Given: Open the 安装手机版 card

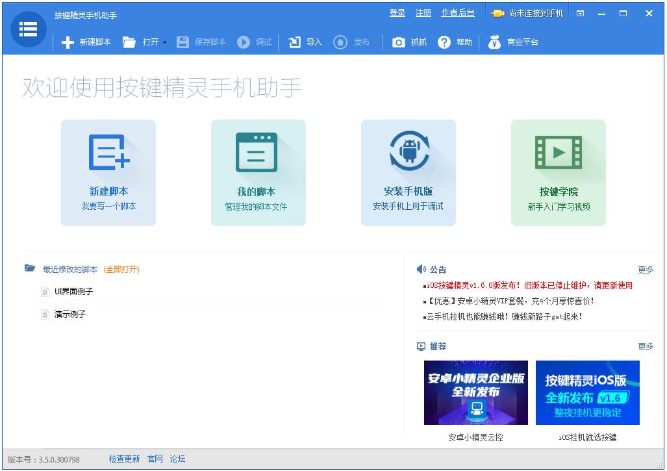Looking at the screenshot, I should coord(408,173).
